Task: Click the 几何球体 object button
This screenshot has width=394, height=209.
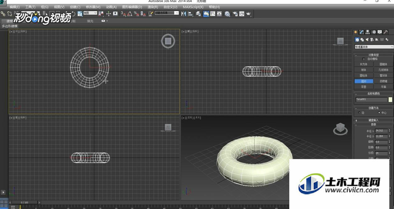Action: [x=383, y=70]
